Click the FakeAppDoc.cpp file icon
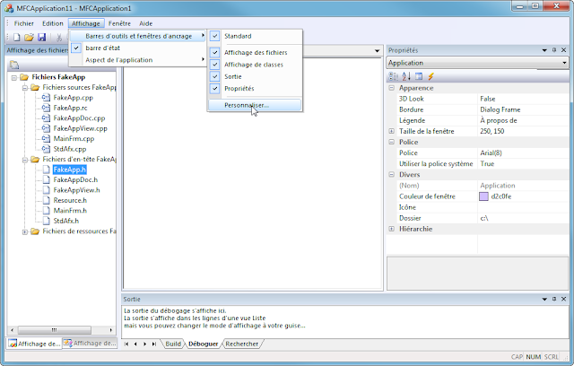Screen dimensions: 574x366 (46, 118)
